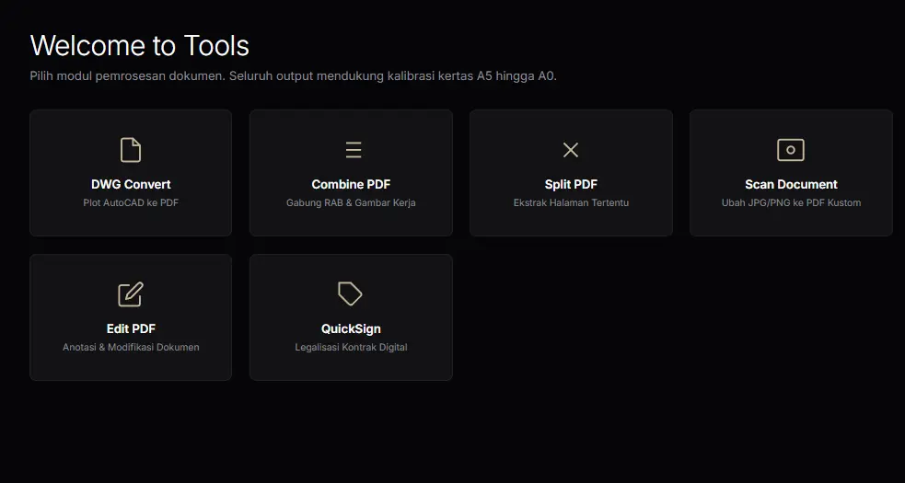Screen dimensions: 905x483
Task: Choose the Split PDF title
Action: 571,184
